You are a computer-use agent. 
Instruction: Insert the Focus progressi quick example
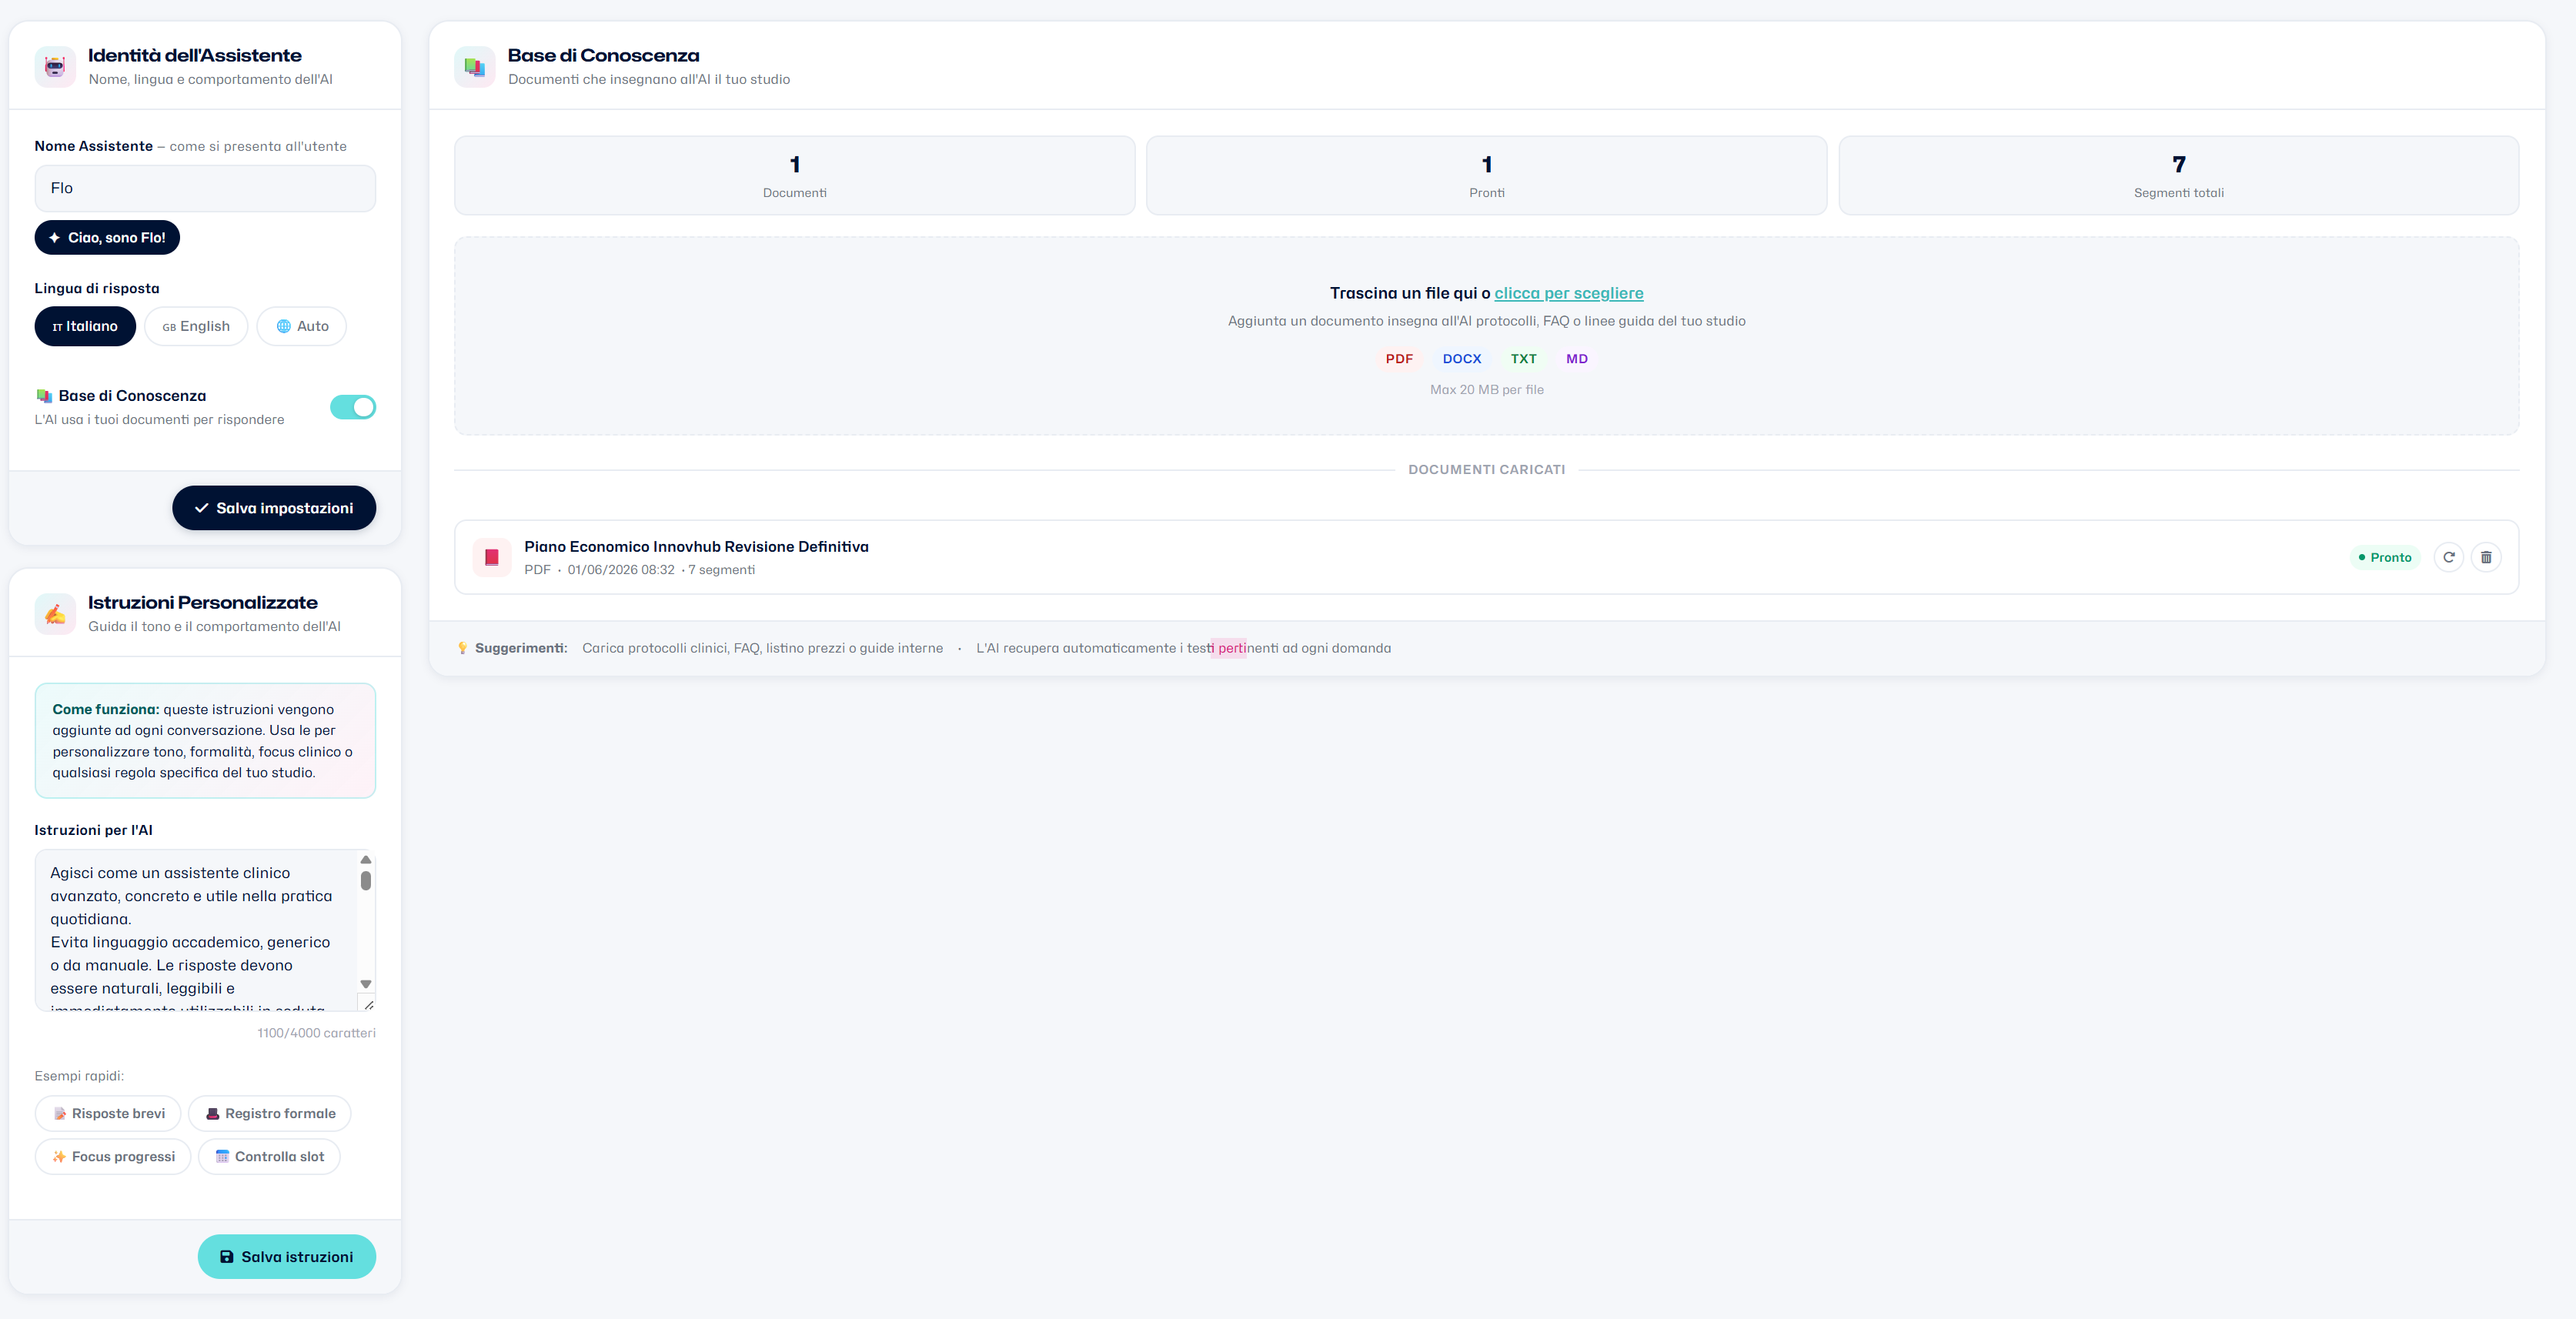tap(113, 1157)
